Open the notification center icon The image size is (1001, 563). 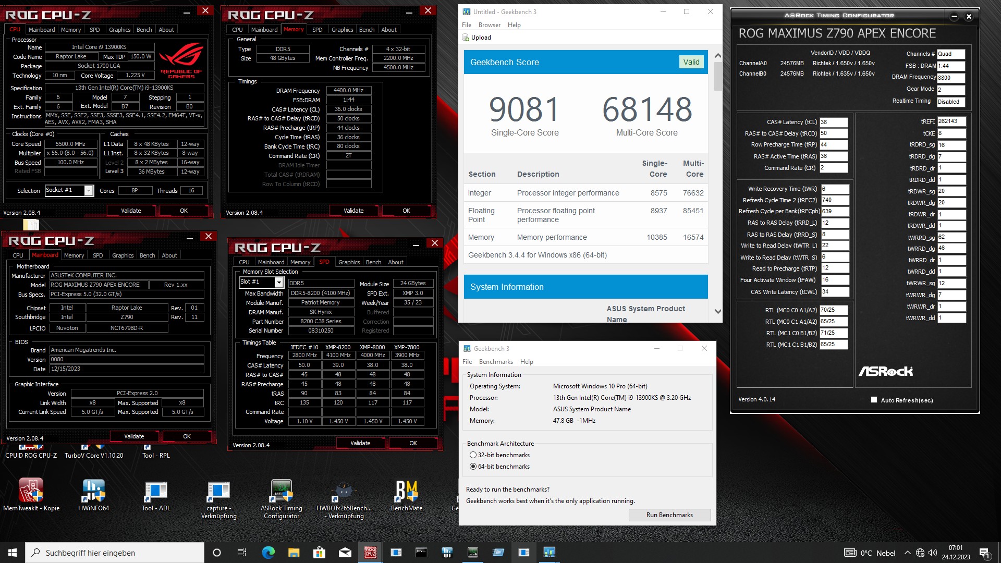point(985,553)
